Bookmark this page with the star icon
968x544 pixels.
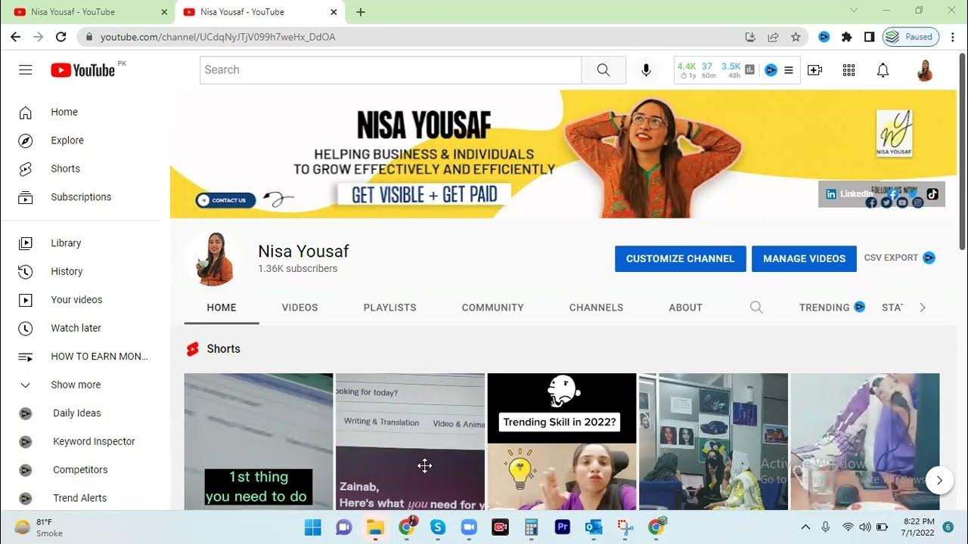click(796, 36)
